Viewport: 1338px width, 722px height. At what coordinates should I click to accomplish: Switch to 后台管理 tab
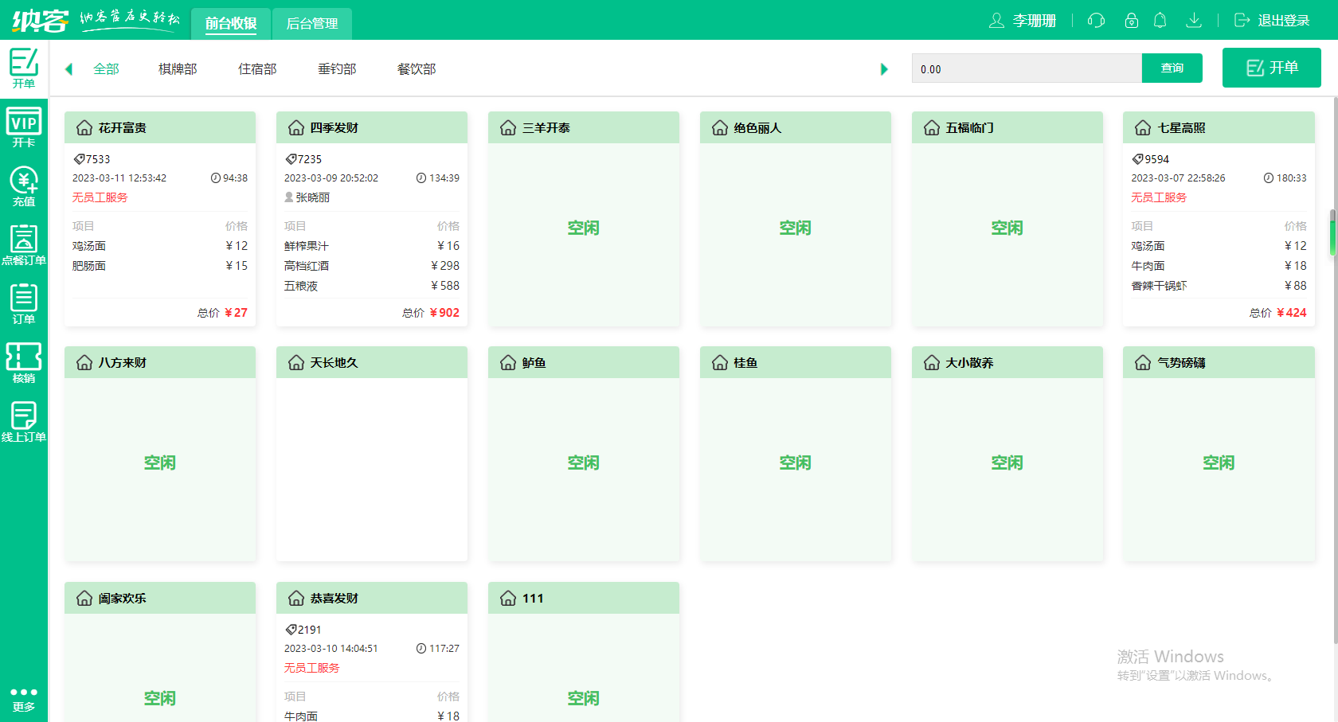[x=311, y=24]
